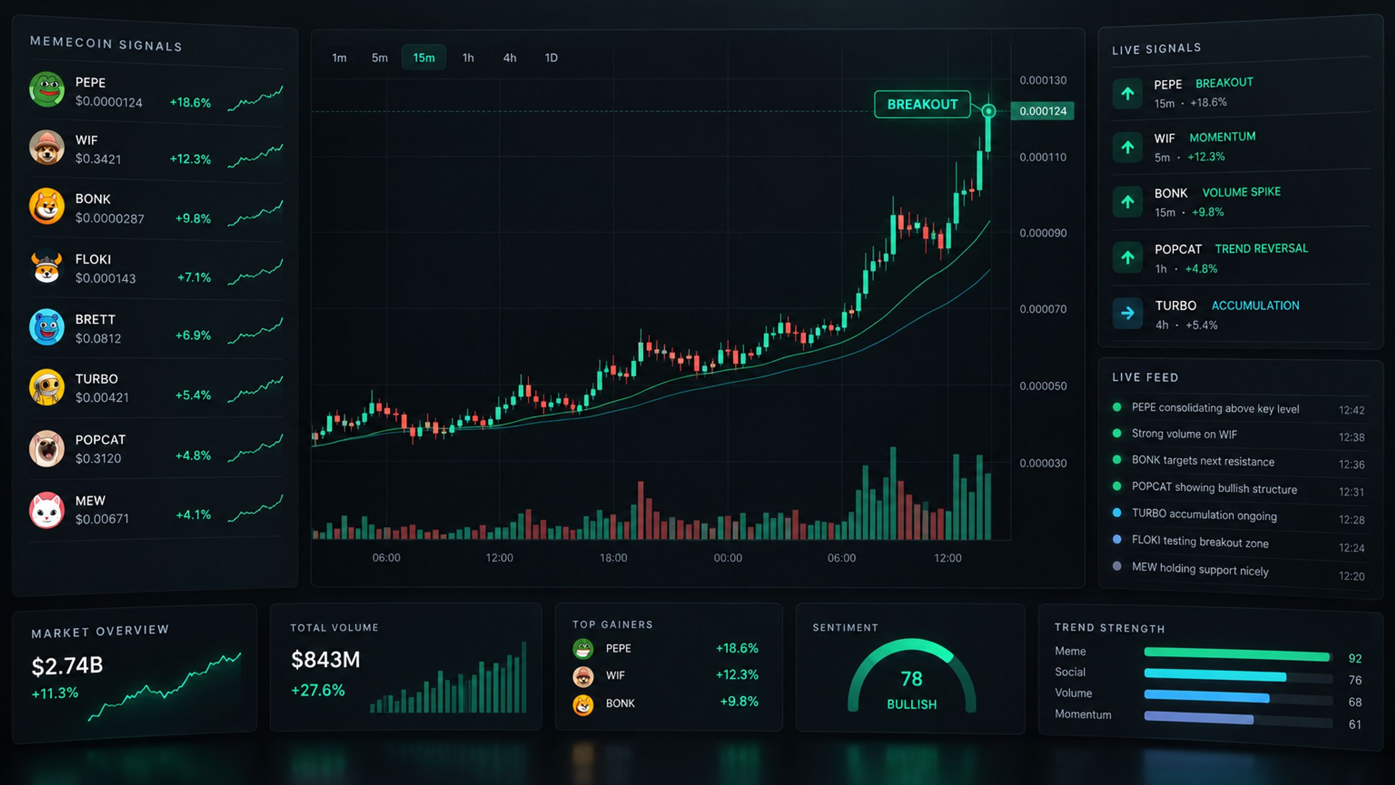Click the BONK icon in Top Gainers

(x=583, y=705)
